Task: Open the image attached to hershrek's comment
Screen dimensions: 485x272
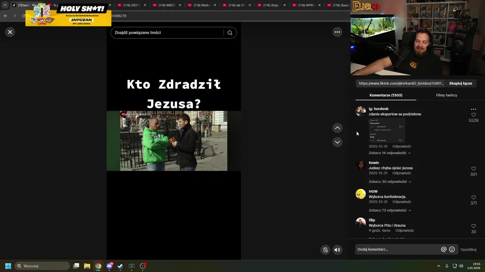Action: tap(387, 130)
